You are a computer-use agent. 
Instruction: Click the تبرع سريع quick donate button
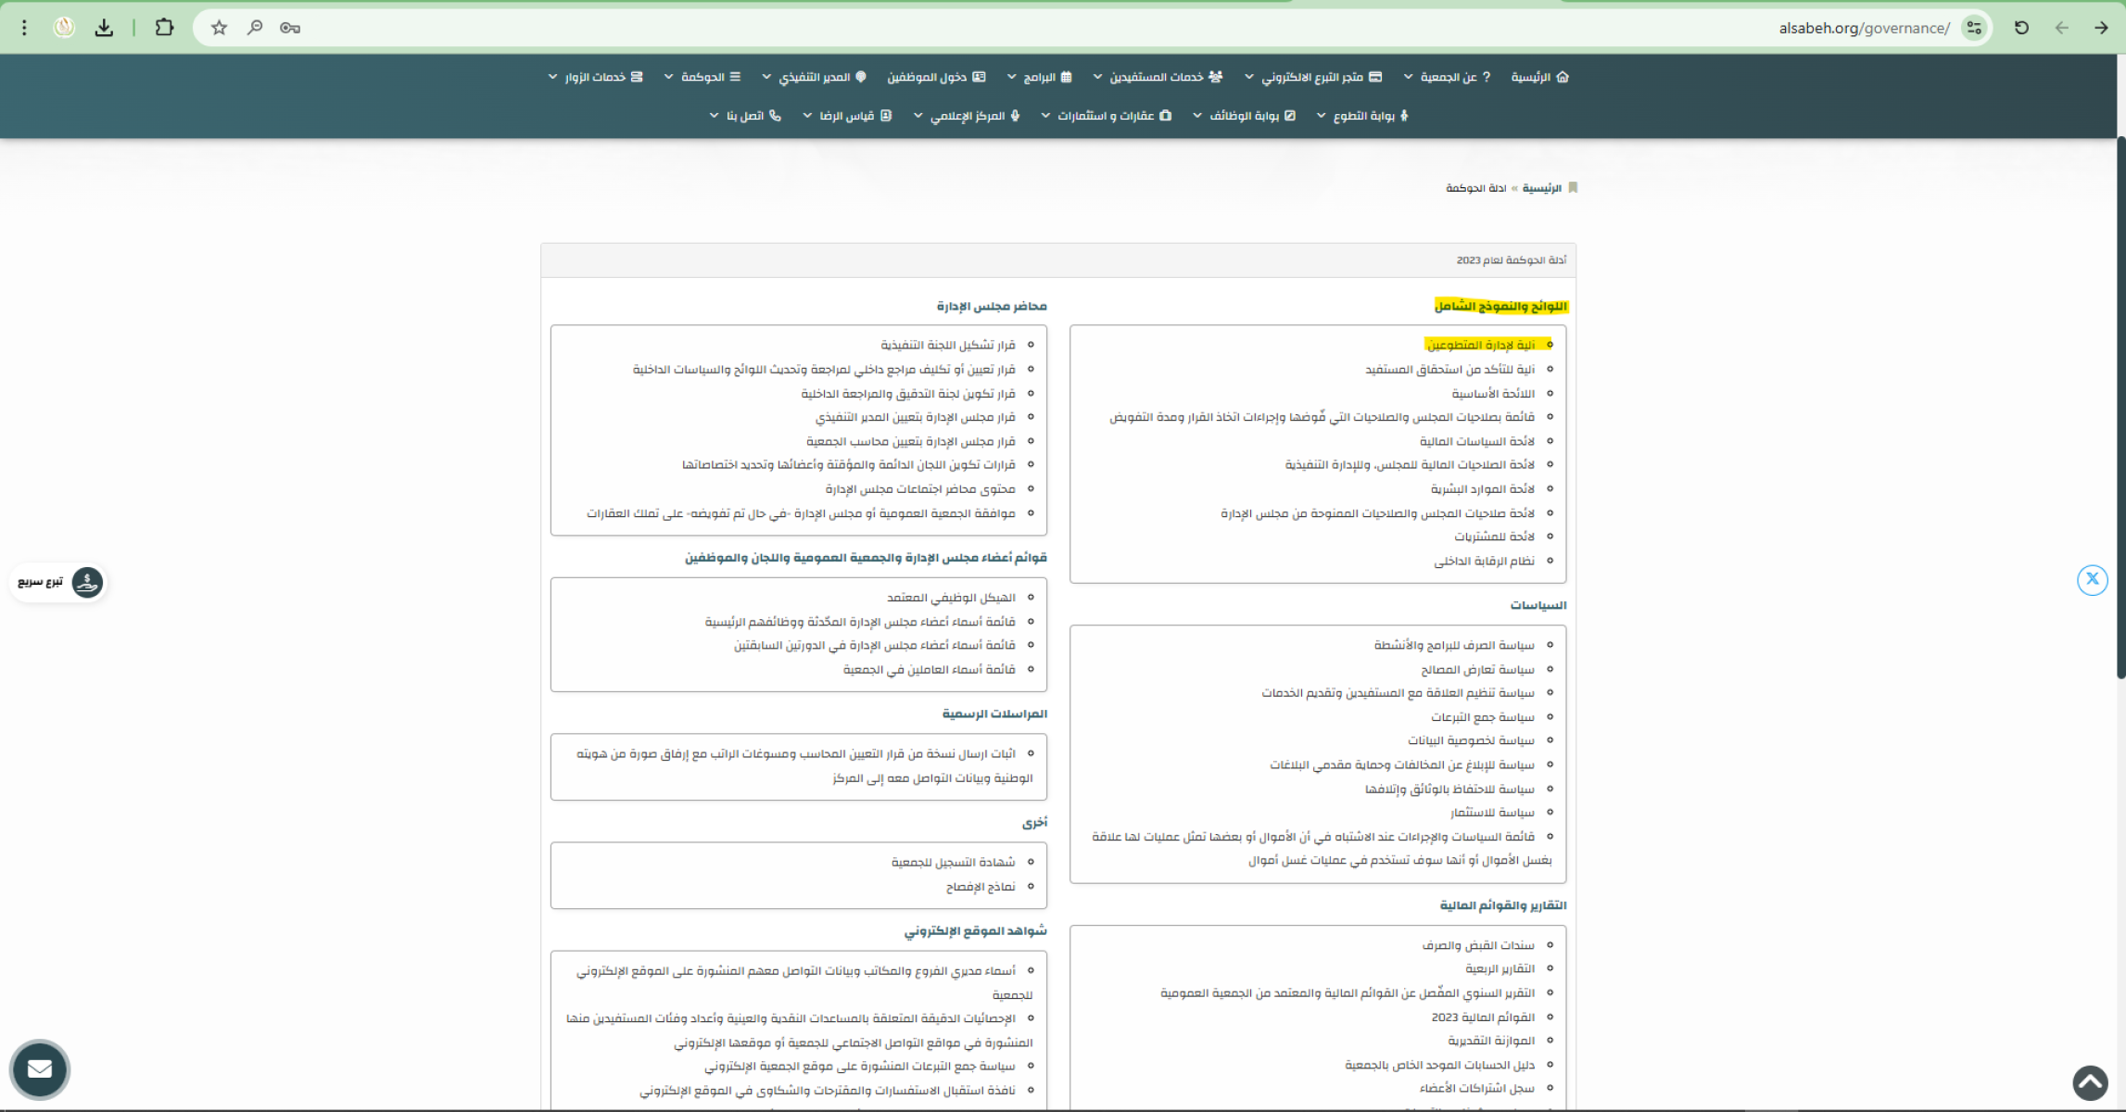point(58,582)
